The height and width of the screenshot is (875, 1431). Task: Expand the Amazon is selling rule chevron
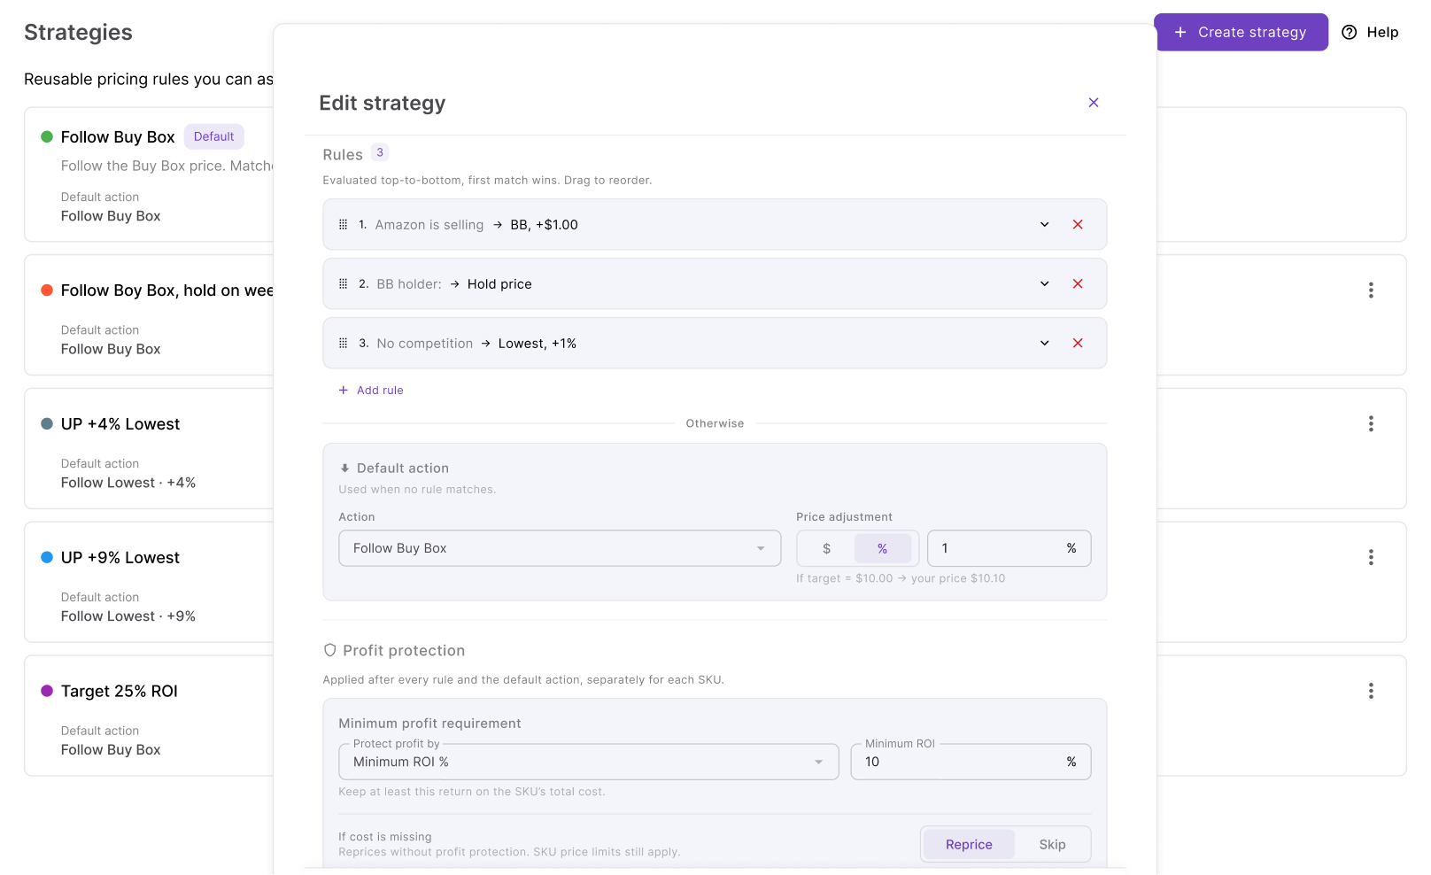tap(1045, 225)
